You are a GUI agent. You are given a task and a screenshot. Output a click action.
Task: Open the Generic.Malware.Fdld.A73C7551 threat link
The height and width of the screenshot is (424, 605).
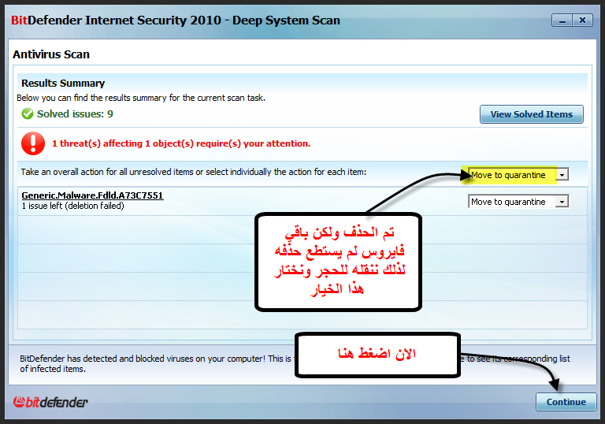click(93, 195)
